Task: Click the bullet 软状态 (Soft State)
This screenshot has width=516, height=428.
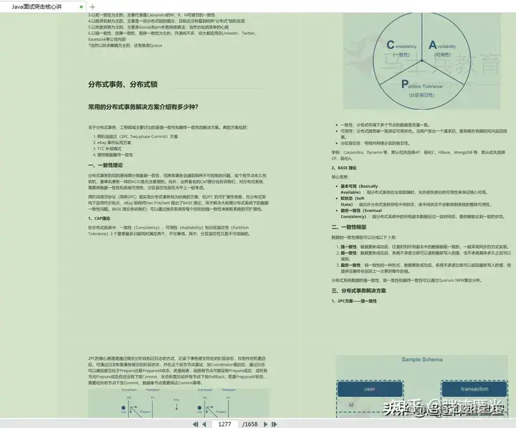Action: pyautogui.click(x=416, y=201)
